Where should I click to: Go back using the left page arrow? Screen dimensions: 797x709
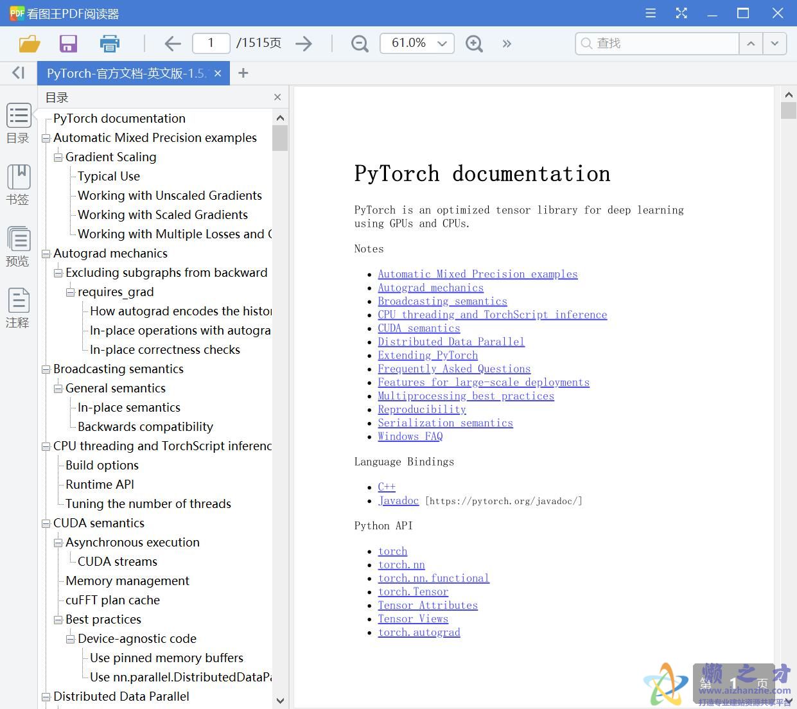coord(172,44)
